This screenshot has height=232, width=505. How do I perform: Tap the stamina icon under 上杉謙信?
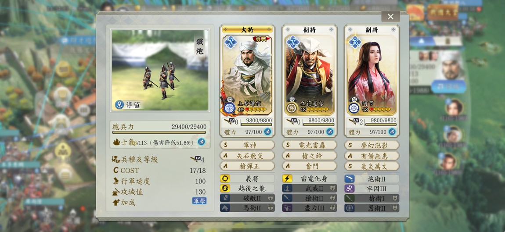tap(267, 132)
